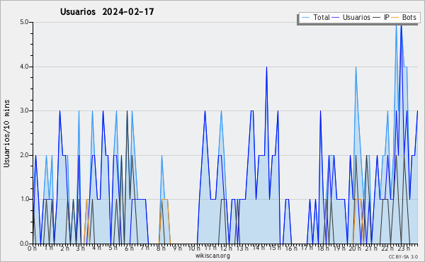Click the light blue Total legend line
The width and height of the screenshot is (425, 262).
pyautogui.click(x=305, y=17)
